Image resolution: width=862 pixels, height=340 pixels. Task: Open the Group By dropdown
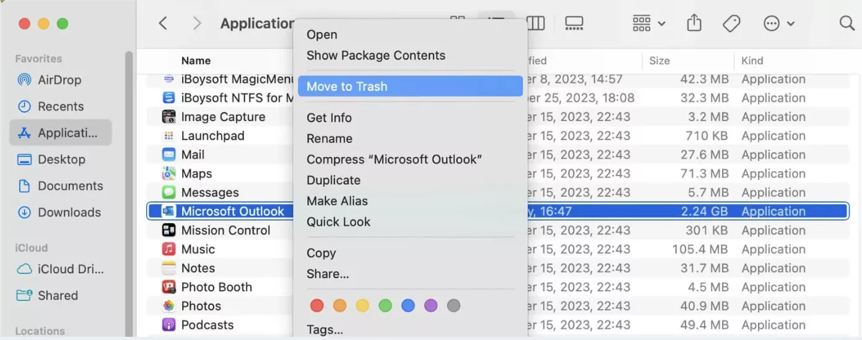click(x=648, y=23)
